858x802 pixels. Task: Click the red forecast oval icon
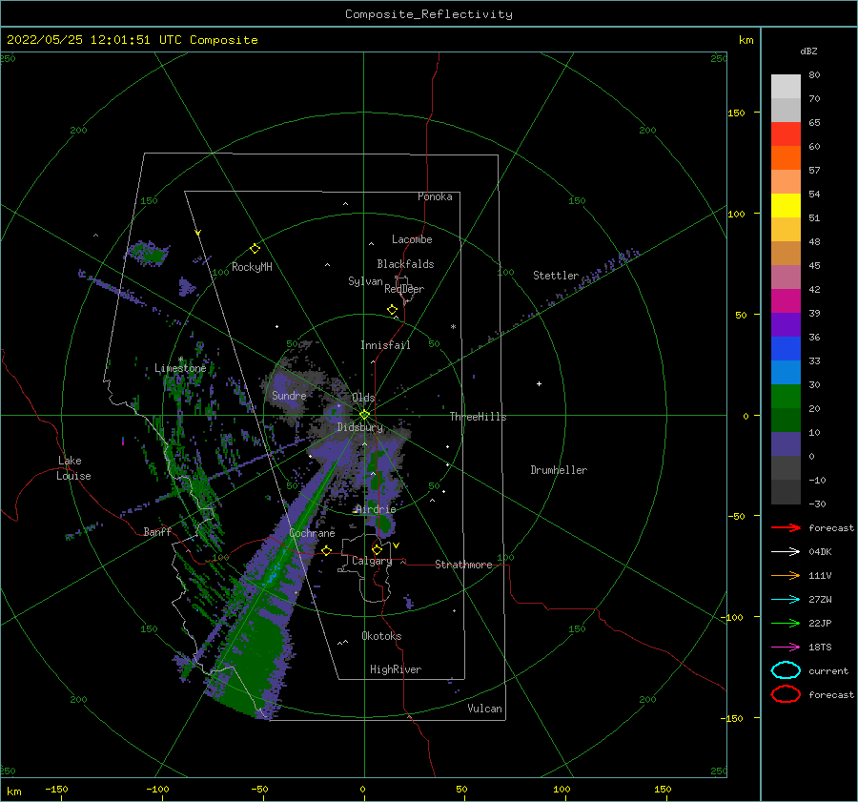786,694
